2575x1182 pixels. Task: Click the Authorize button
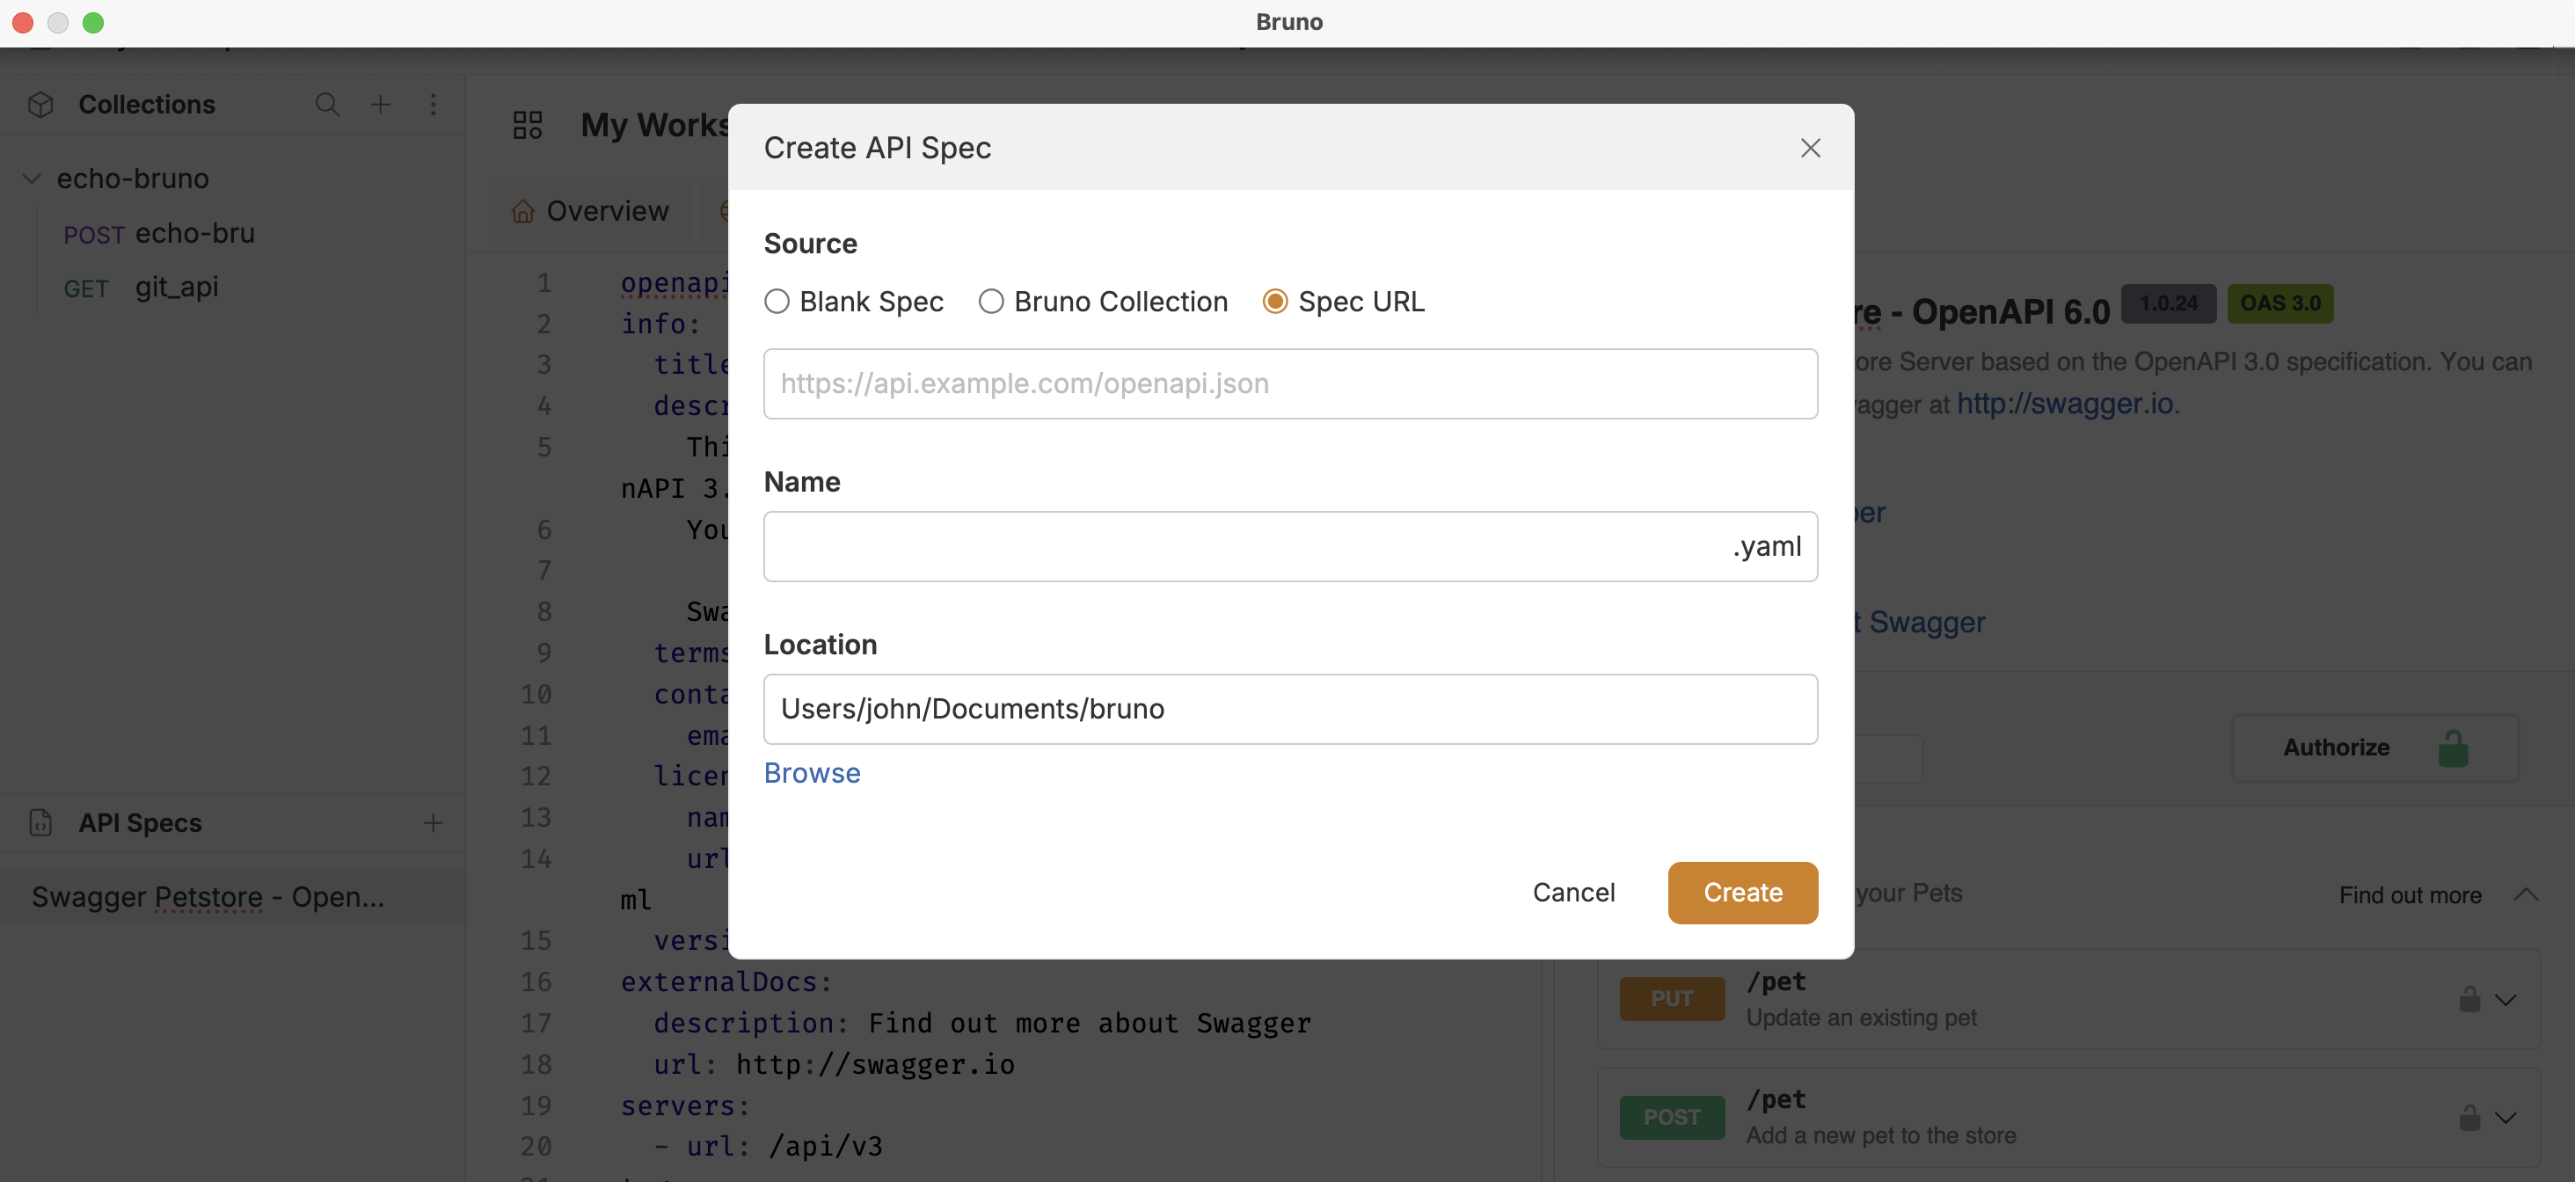[2374, 747]
